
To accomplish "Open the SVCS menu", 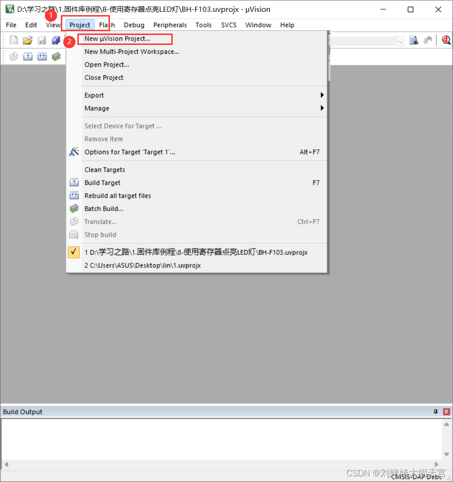I will pyautogui.click(x=229, y=25).
